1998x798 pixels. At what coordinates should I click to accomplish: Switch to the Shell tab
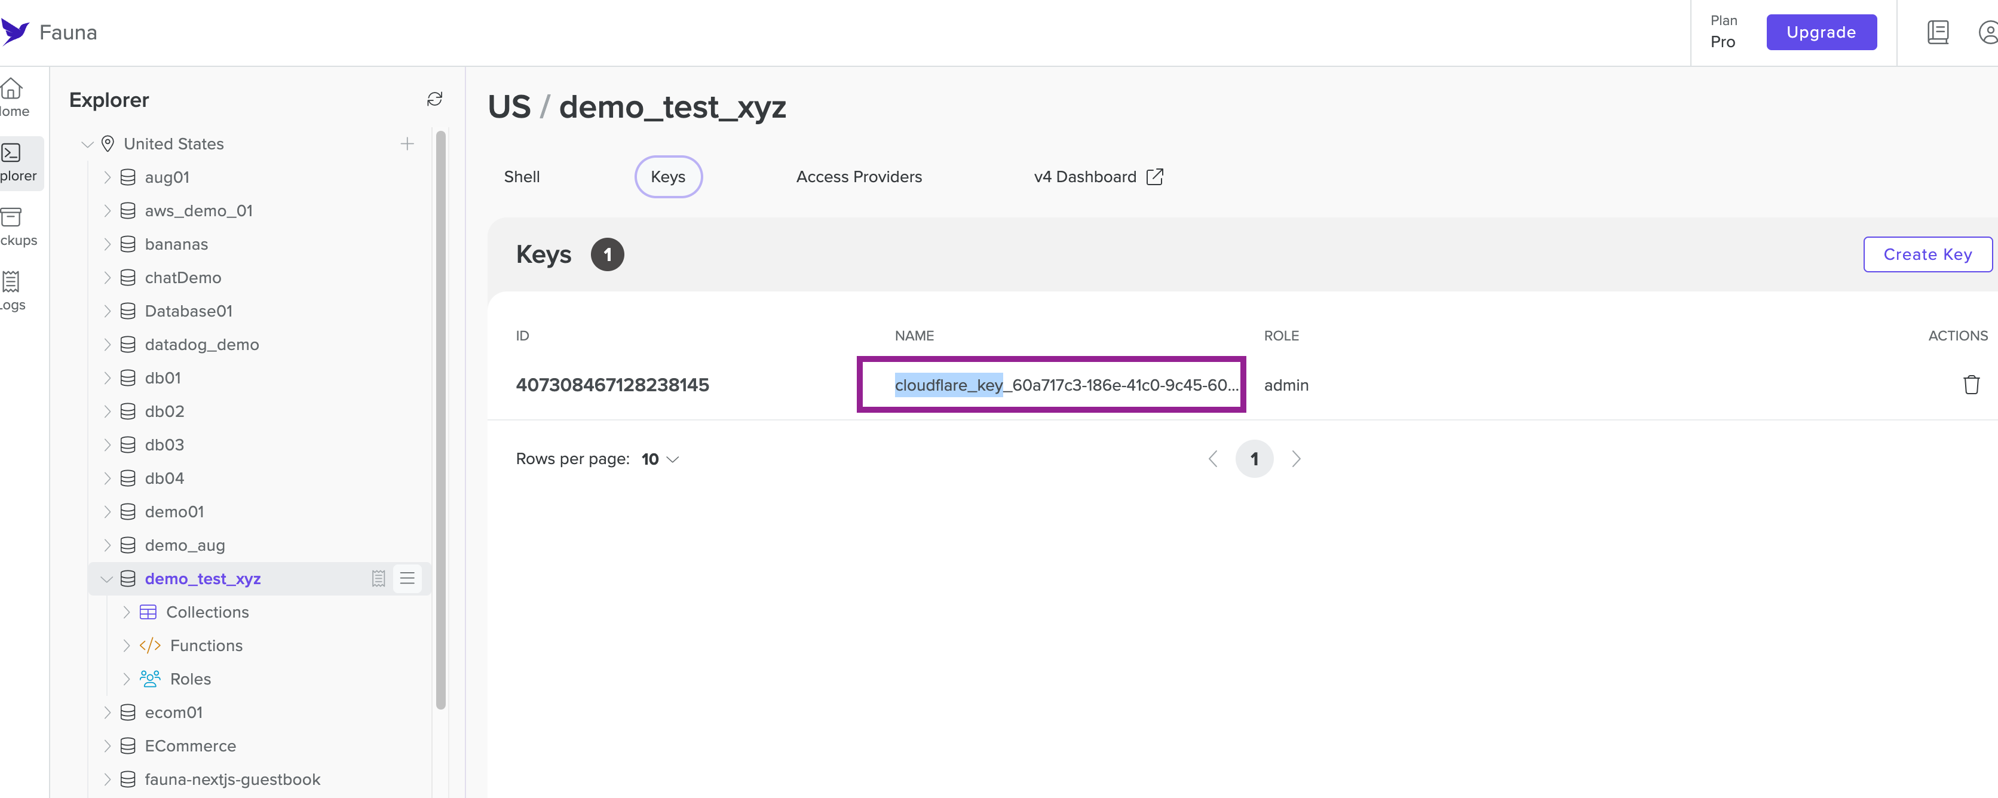pyautogui.click(x=521, y=177)
